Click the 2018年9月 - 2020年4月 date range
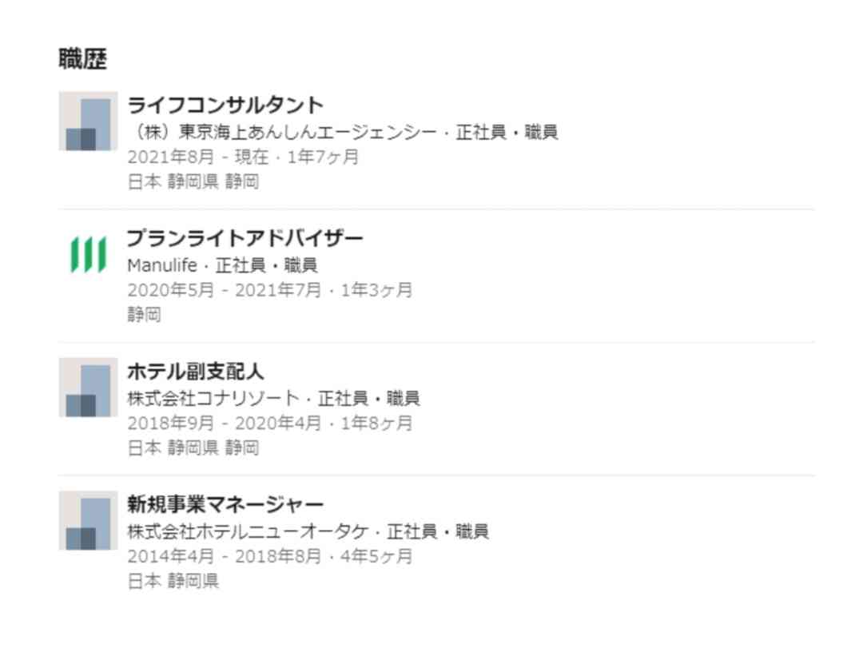 tap(224, 423)
